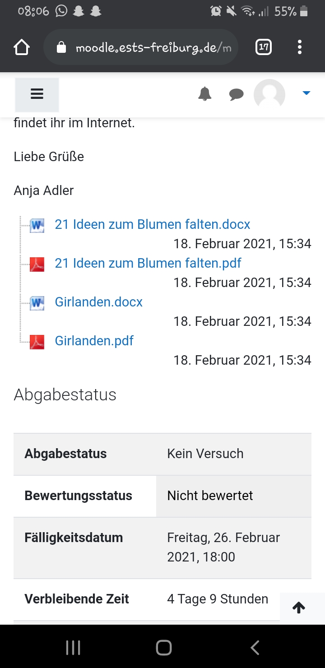Viewport: 325px width, 668px height.
Task: Open the messages speech bubble
Action: coord(236,94)
